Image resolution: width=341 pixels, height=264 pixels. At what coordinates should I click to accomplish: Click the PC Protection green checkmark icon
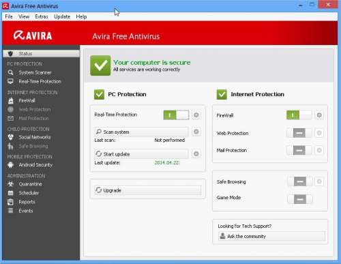click(99, 94)
